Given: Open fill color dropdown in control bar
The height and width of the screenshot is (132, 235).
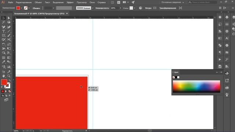Looking at the screenshot, I should pos(21,8).
